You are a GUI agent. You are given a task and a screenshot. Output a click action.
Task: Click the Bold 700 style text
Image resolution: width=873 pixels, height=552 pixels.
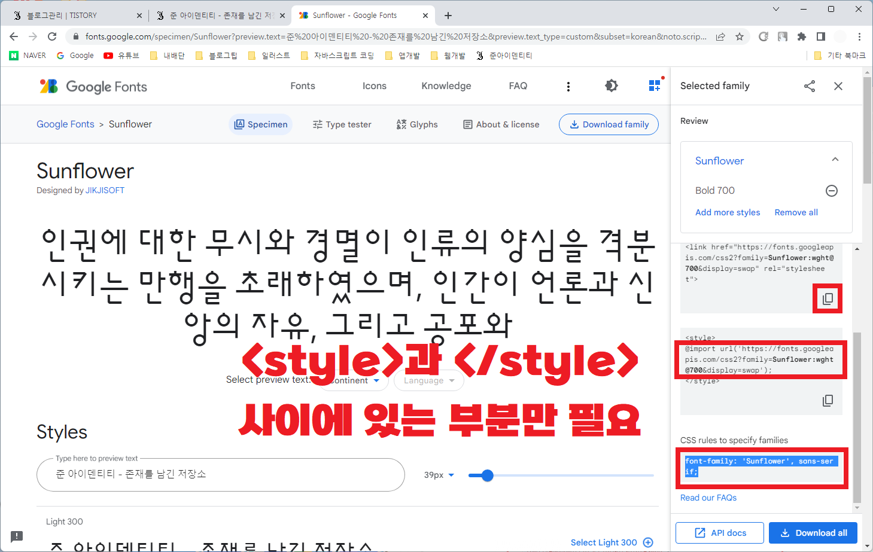715,190
